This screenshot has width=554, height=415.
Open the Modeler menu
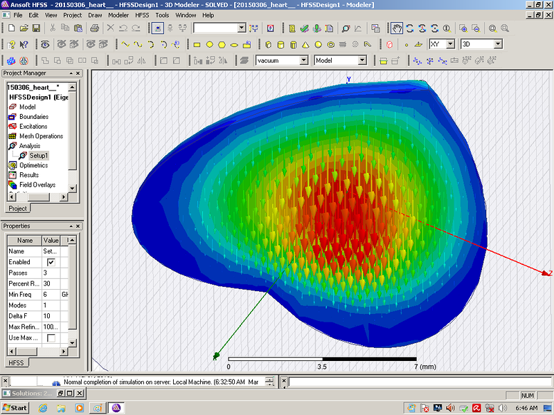pos(118,15)
